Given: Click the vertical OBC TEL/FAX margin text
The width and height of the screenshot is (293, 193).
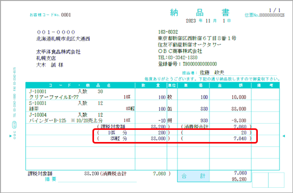Looking at the screenshot, I should [15, 103].
